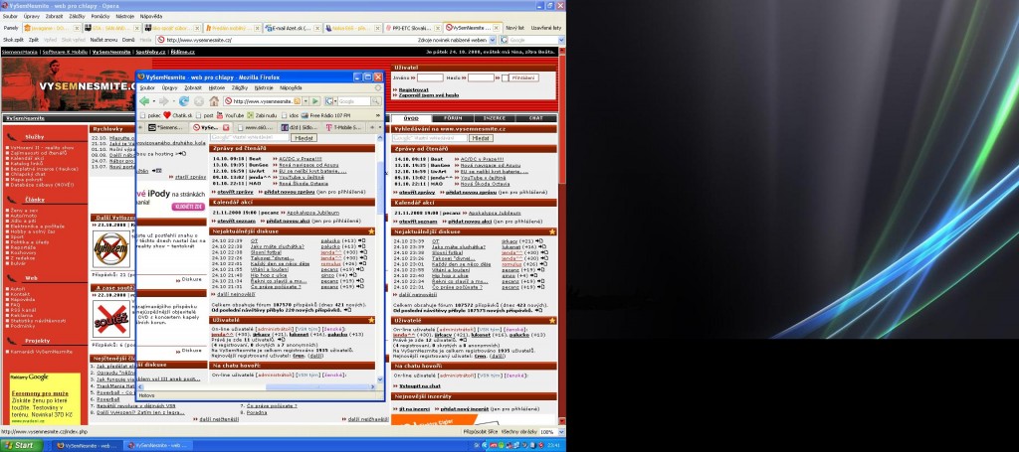Click Hledat button in Firefox page
Screen dimensions: 1019x452
304,137
